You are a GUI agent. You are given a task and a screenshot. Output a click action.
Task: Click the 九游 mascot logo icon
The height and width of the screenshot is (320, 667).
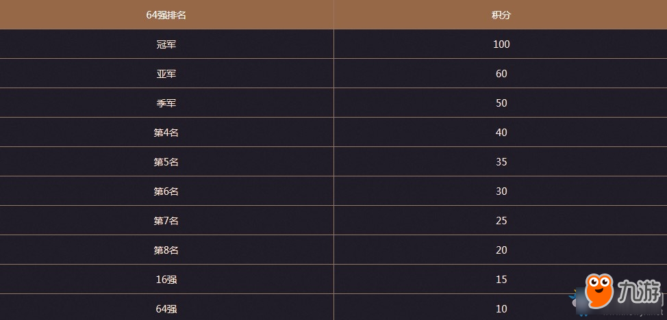tap(599, 291)
